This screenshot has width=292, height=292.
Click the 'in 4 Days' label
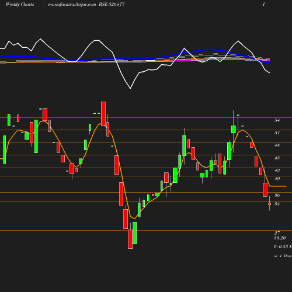coord(283,256)
